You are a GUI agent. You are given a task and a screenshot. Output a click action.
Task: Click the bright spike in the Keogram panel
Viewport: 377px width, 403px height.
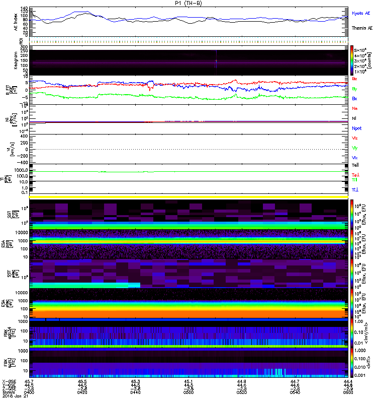[216, 61]
